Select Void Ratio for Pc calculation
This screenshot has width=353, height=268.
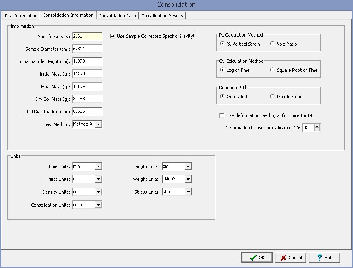(x=273, y=44)
